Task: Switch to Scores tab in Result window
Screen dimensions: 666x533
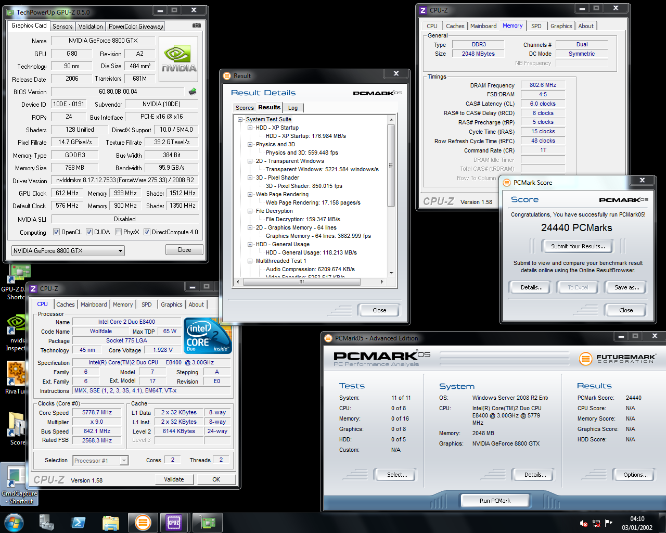Action: (x=245, y=108)
